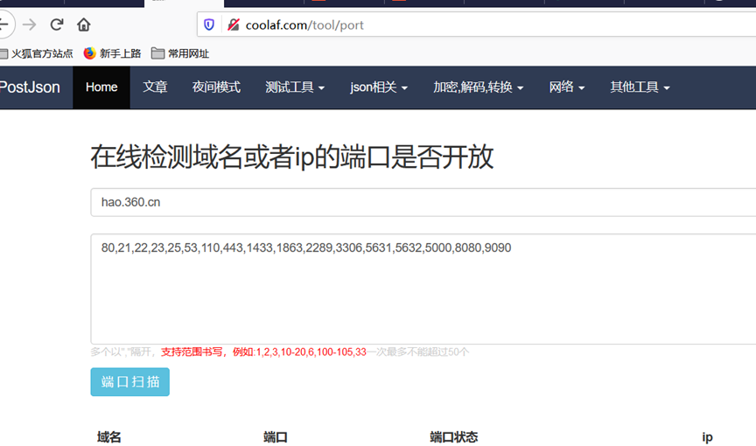Open the 文章 page
Viewport: 756px width, 446px height.
pos(155,87)
